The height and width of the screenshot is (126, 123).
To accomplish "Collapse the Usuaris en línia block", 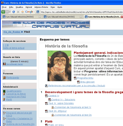I will pos(4,54).
